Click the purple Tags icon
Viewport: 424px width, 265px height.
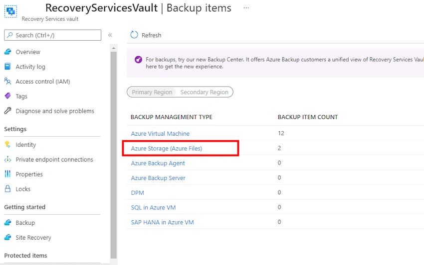click(8, 95)
